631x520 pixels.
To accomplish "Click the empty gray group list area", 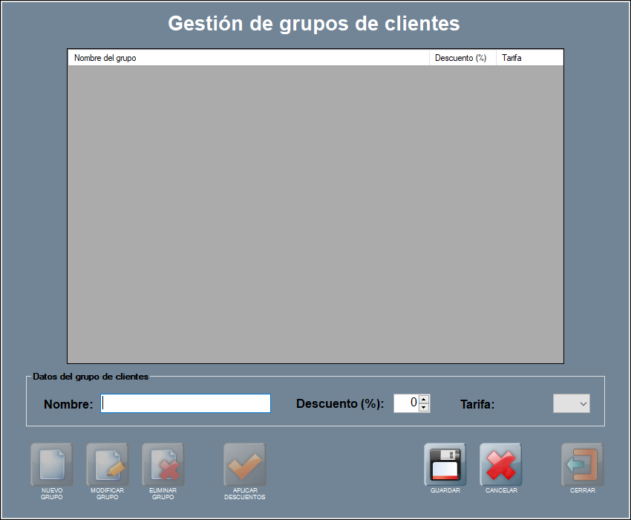I will pyautogui.click(x=315, y=214).
